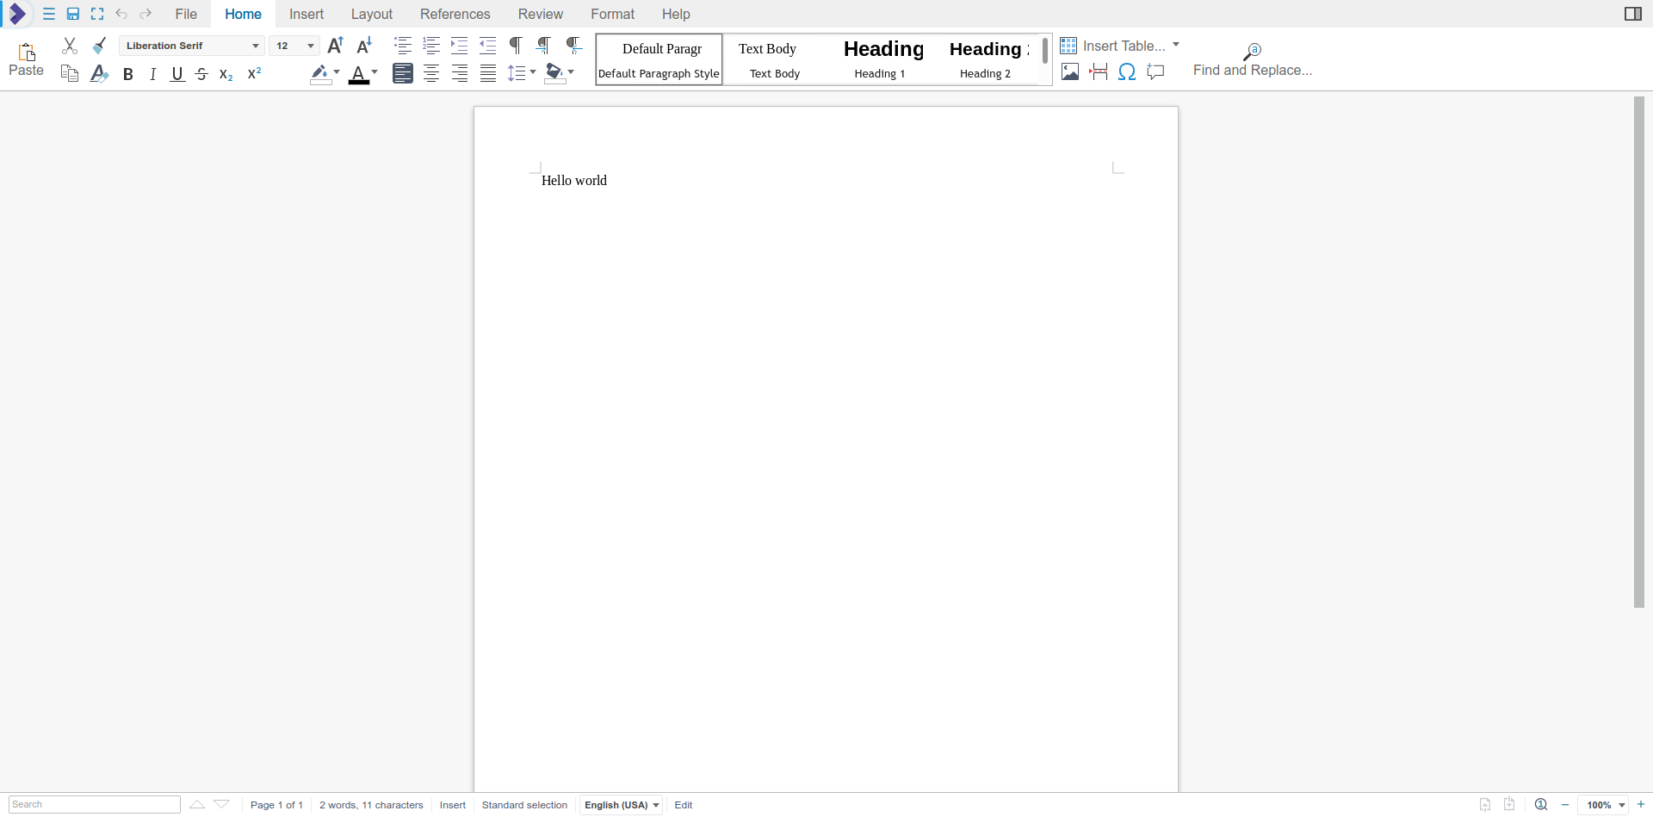Insert an image into the document

pyautogui.click(x=1070, y=72)
